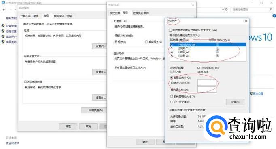276x149 pixels.
Task: Click the Device Manager shield icon
Action: (3, 26)
